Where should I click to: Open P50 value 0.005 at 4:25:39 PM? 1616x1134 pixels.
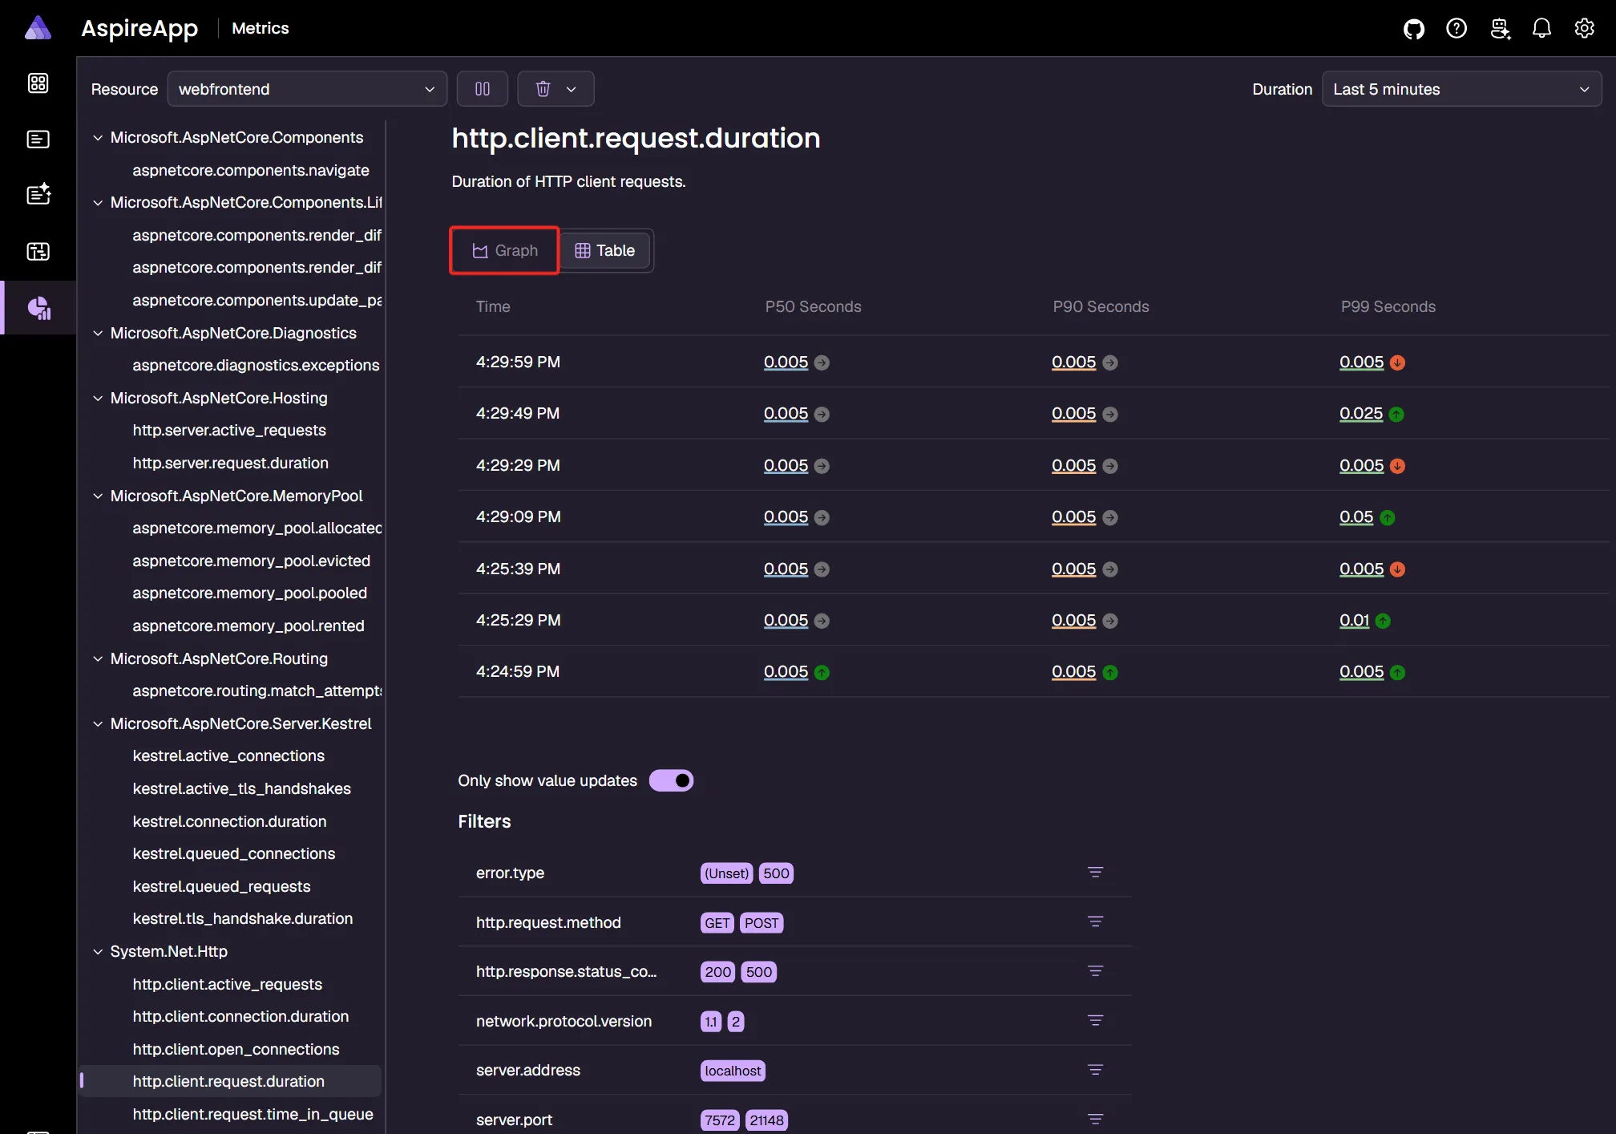(786, 569)
